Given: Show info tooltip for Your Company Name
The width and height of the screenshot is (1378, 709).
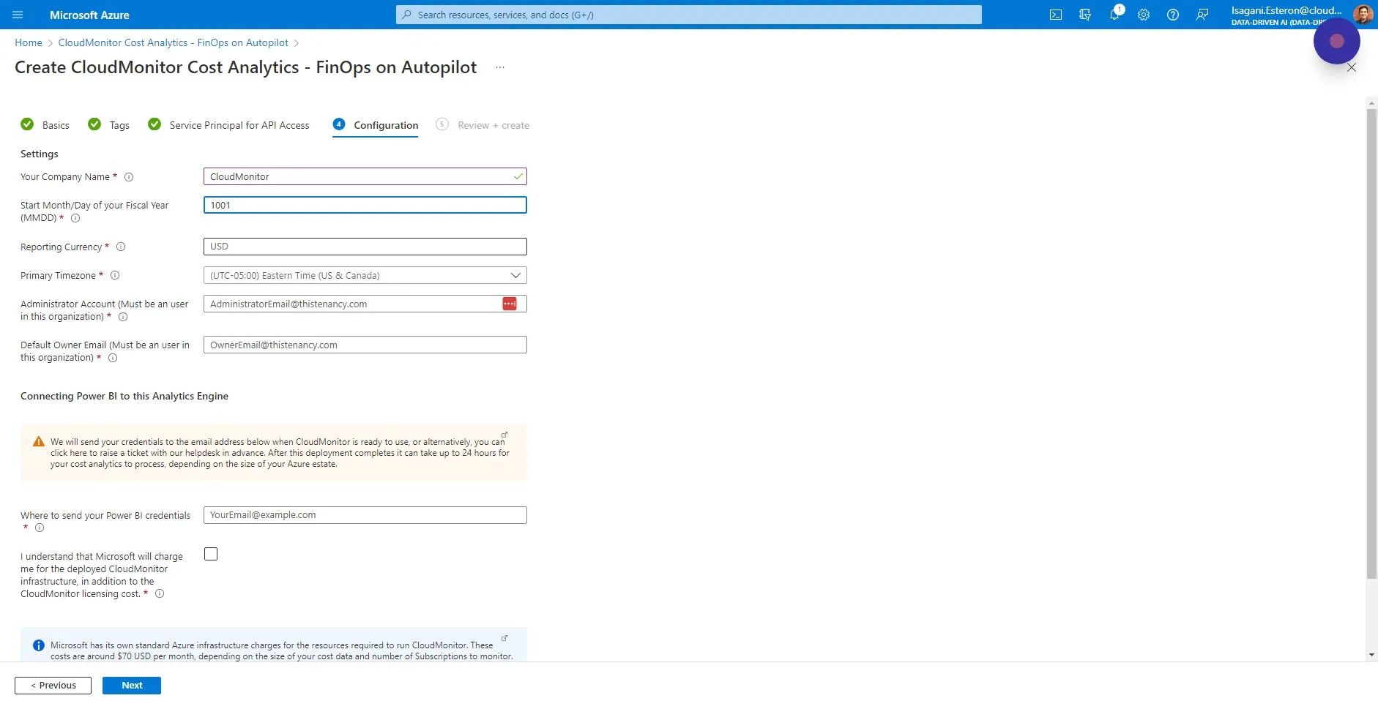Looking at the screenshot, I should click(129, 177).
